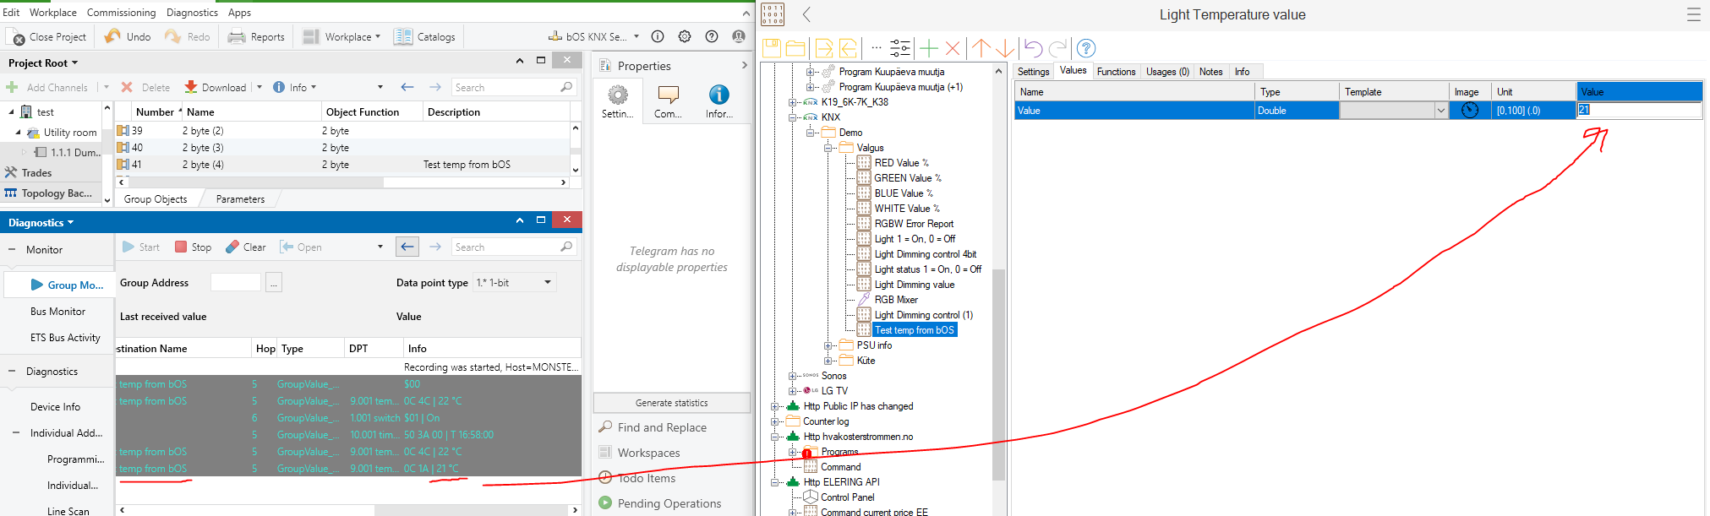Image resolution: width=1710 pixels, height=516 pixels.
Task: Click the Save icon in bOS toolbar
Action: tap(772, 48)
